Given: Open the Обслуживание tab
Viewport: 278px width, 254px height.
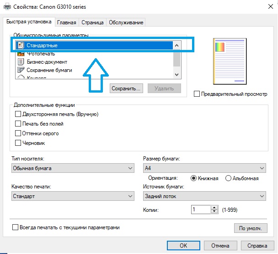Looking at the screenshot, I should (126, 22).
